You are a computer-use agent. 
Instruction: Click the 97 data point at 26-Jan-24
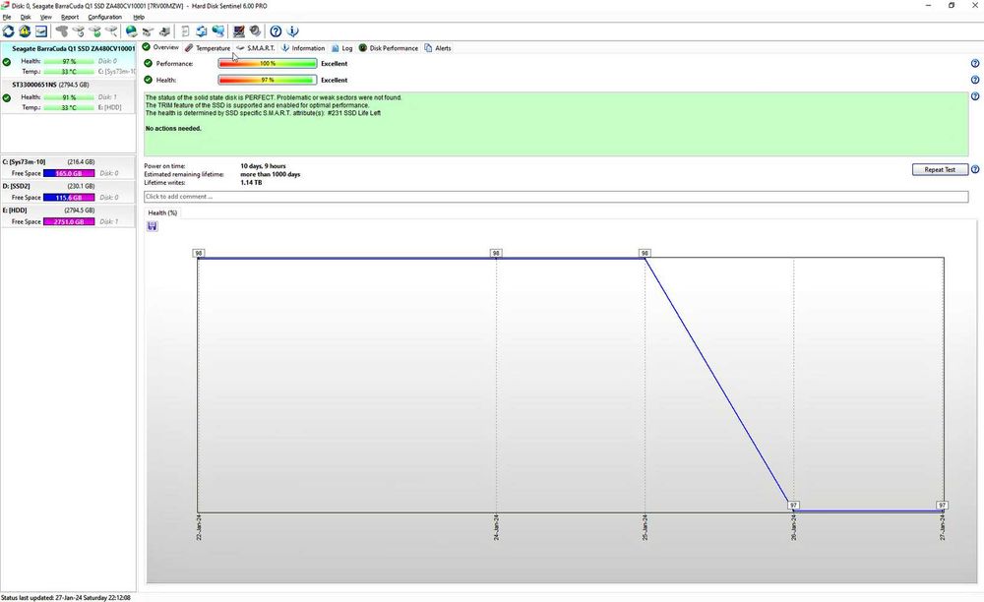pyautogui.click(x=793, y=505)
